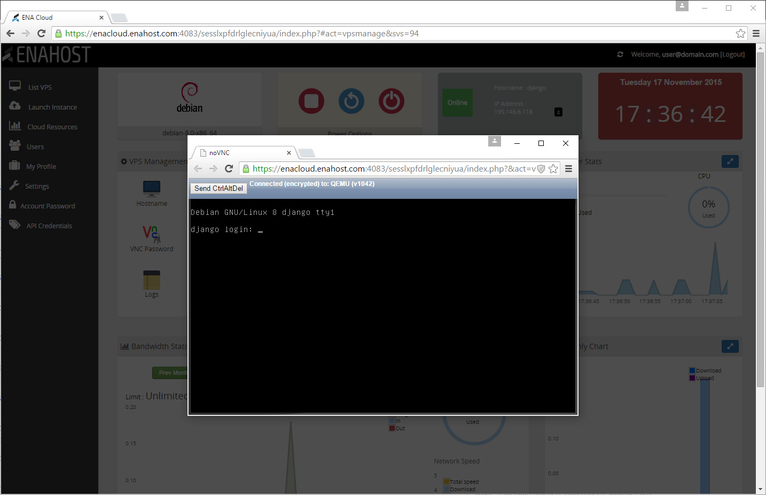Open API Credentials in sidebar
Image resolution: width=766 pixels, height=495 pixels.
(x=49, y=226)
